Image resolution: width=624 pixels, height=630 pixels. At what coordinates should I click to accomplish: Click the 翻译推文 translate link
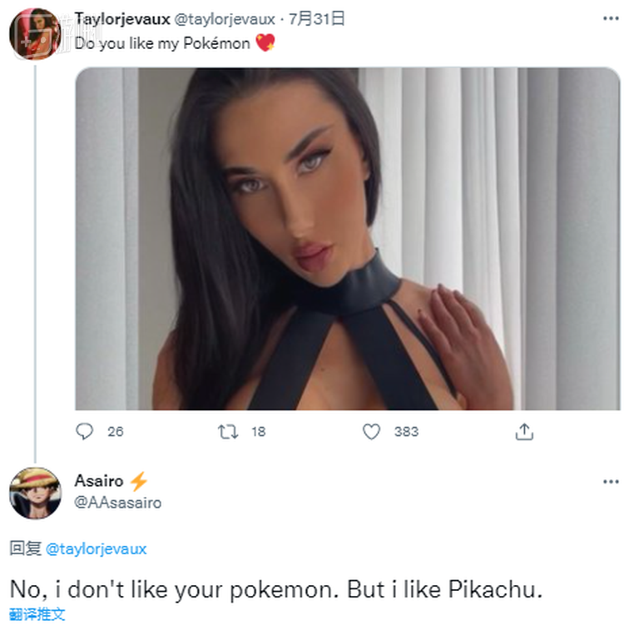pos(37,615)
